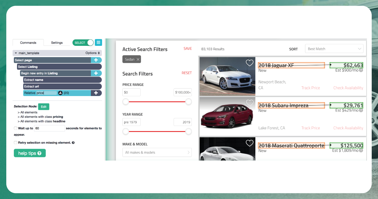
Task: Switch to the Commands tab
Action: pos(28,43)
